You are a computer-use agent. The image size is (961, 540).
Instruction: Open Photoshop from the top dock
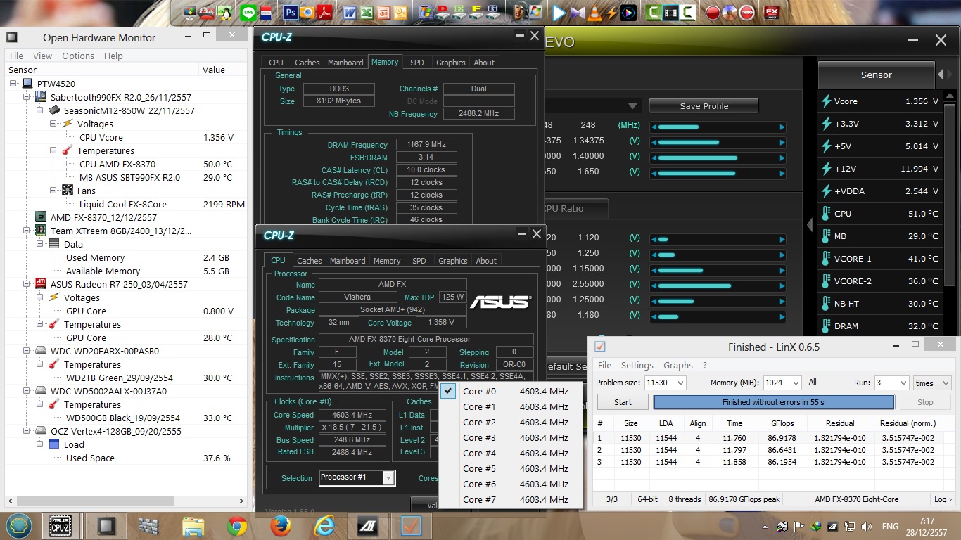point(290,13)
